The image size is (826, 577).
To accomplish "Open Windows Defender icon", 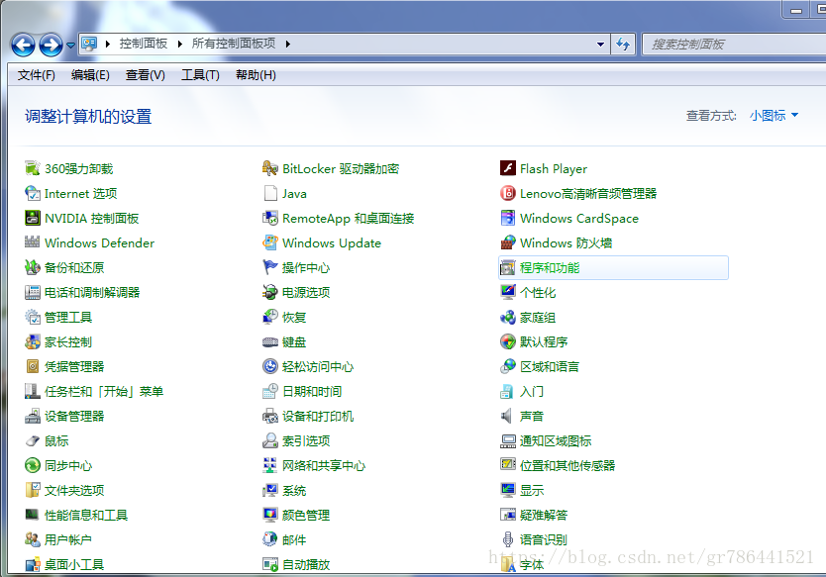I will click(33, 242).
